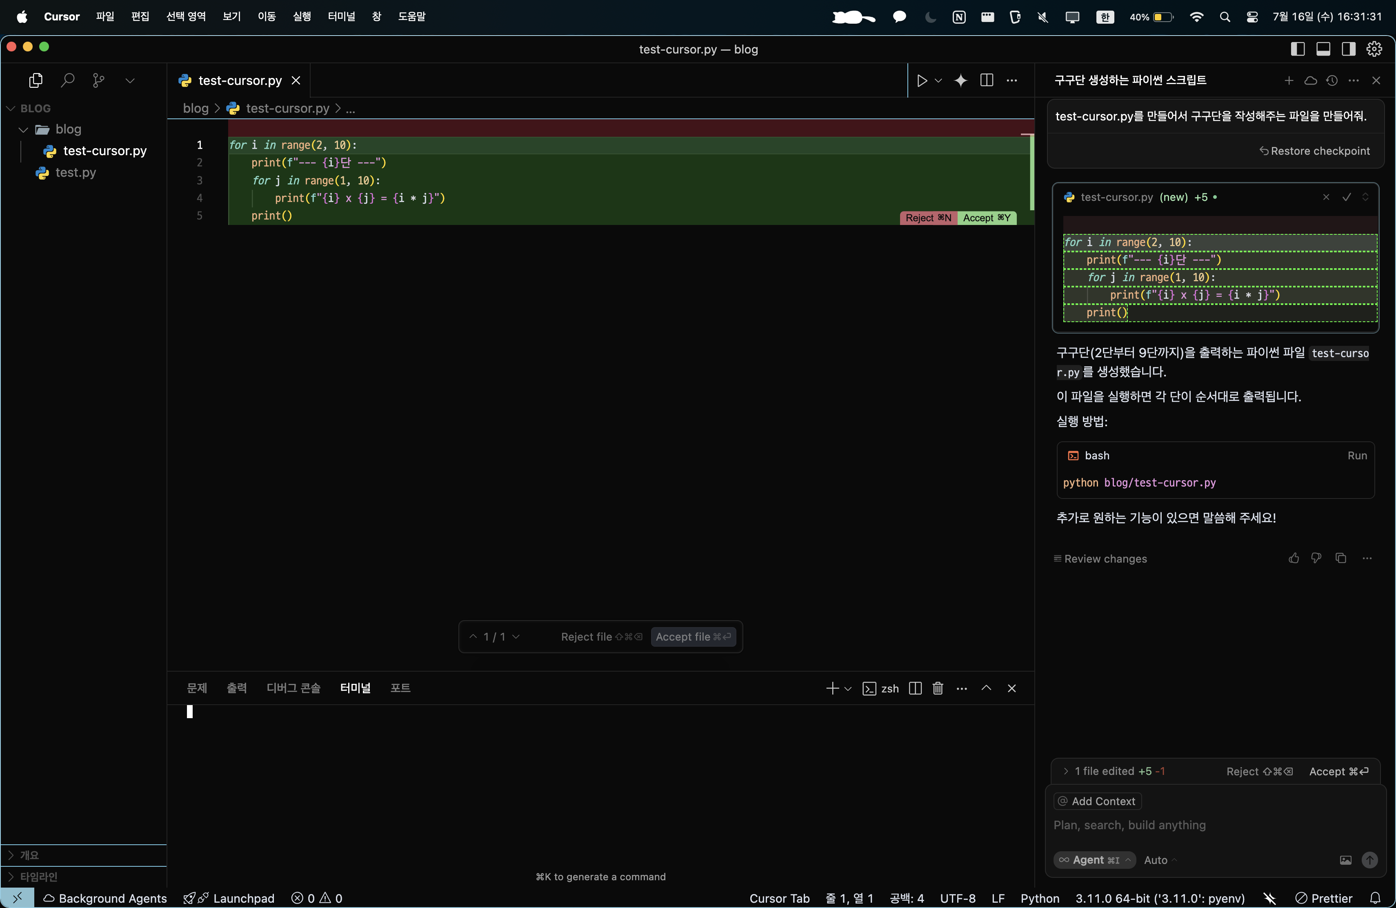1396x908 pixels.
Task: Click the sparkle AI icon in editor toolbar
Action: coord(960,80)
